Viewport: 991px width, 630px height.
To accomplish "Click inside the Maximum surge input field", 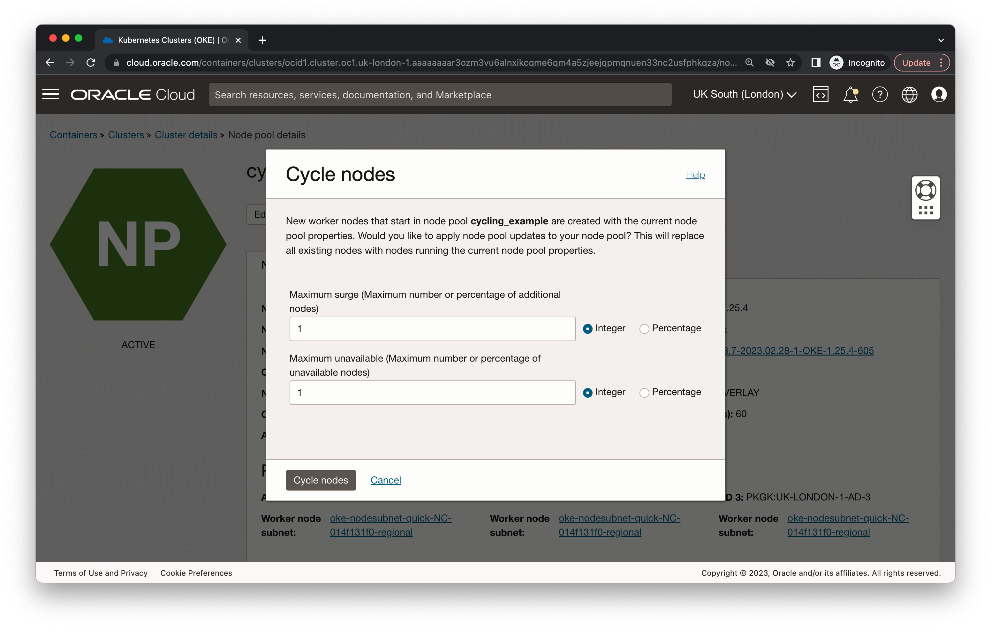I will coord(432,329).
